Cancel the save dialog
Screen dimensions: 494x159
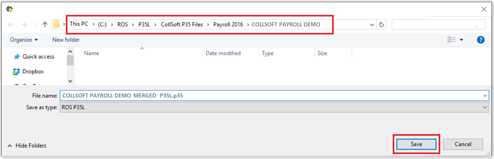click(463, 144)
